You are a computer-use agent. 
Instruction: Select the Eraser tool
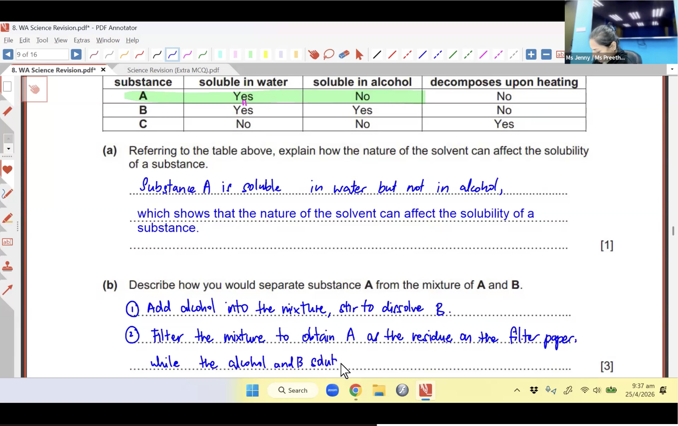coord(344,55)
